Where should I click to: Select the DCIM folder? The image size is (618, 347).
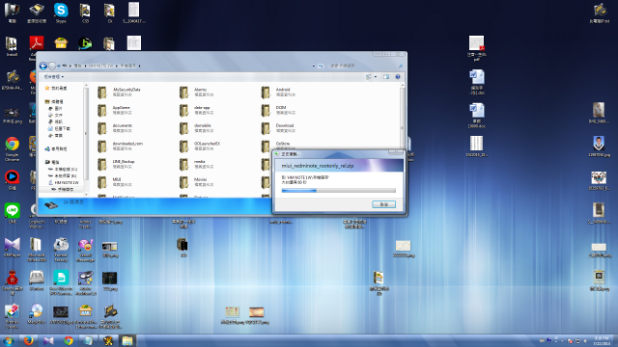[278, 110]
